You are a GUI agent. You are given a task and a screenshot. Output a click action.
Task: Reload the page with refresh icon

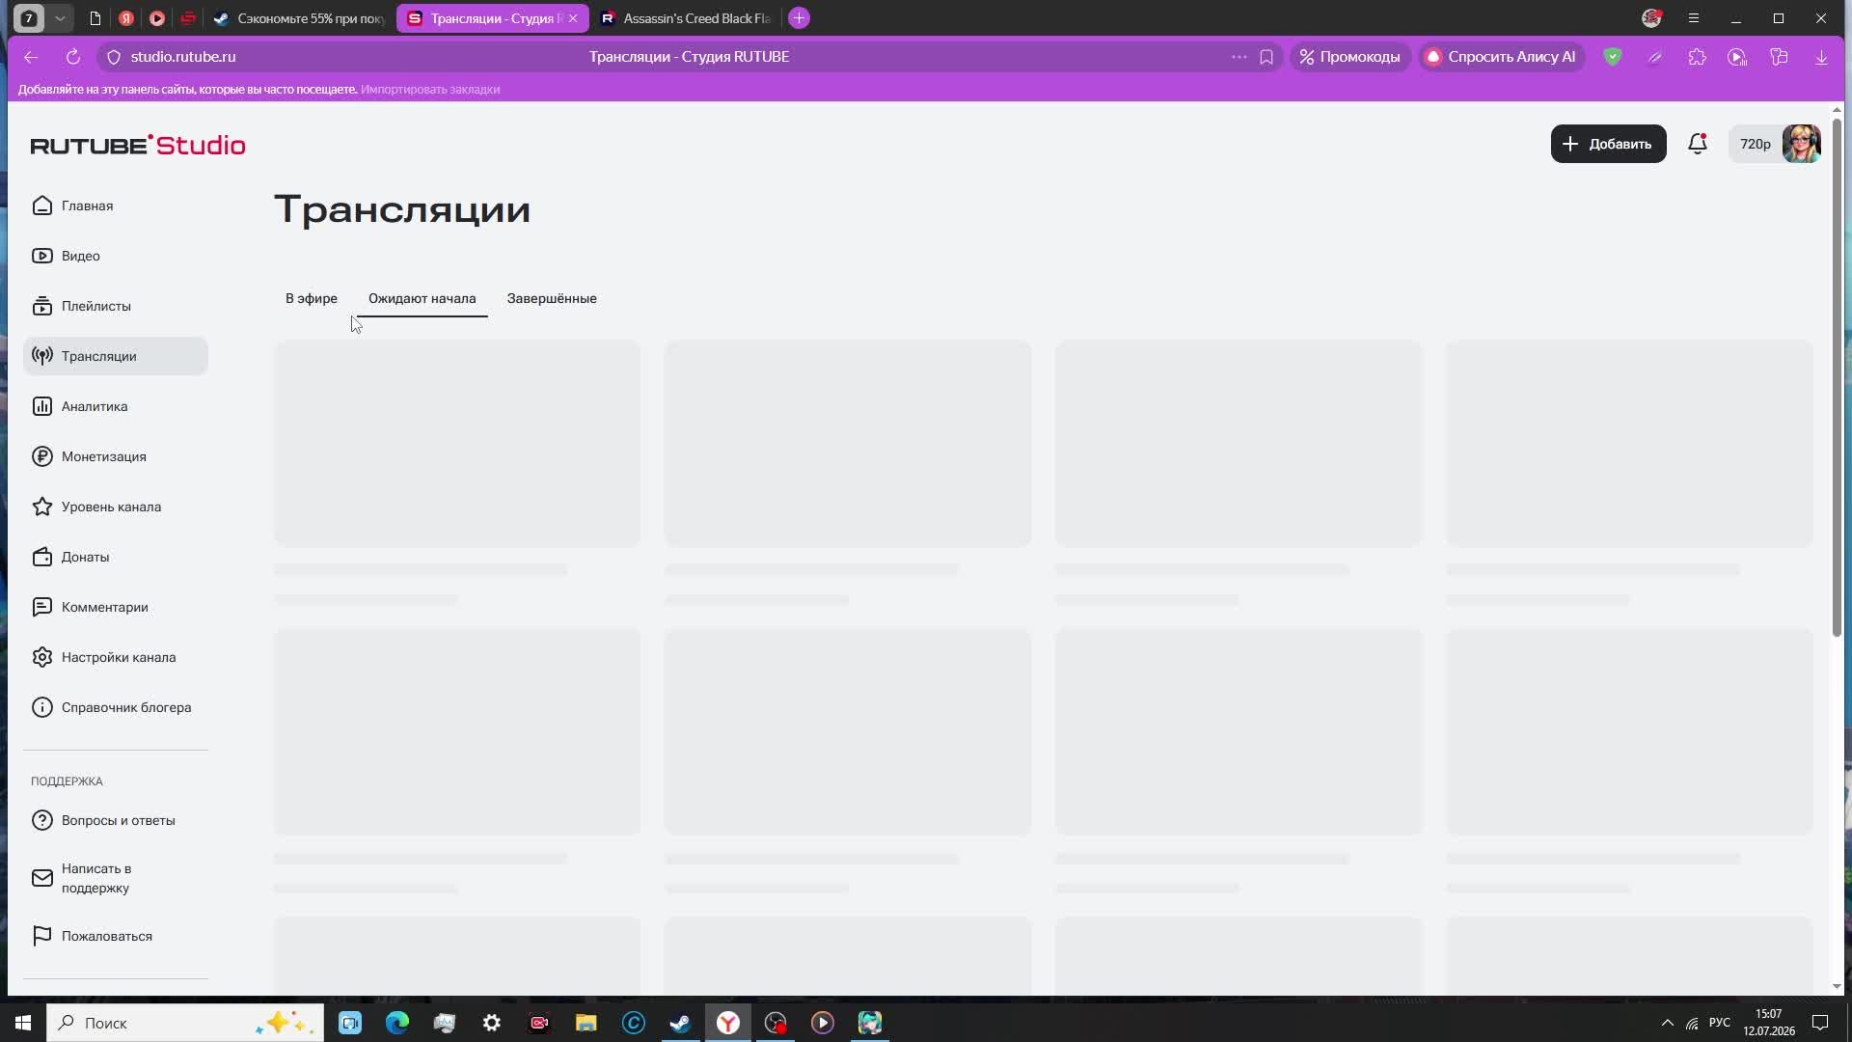coord(72,57)
